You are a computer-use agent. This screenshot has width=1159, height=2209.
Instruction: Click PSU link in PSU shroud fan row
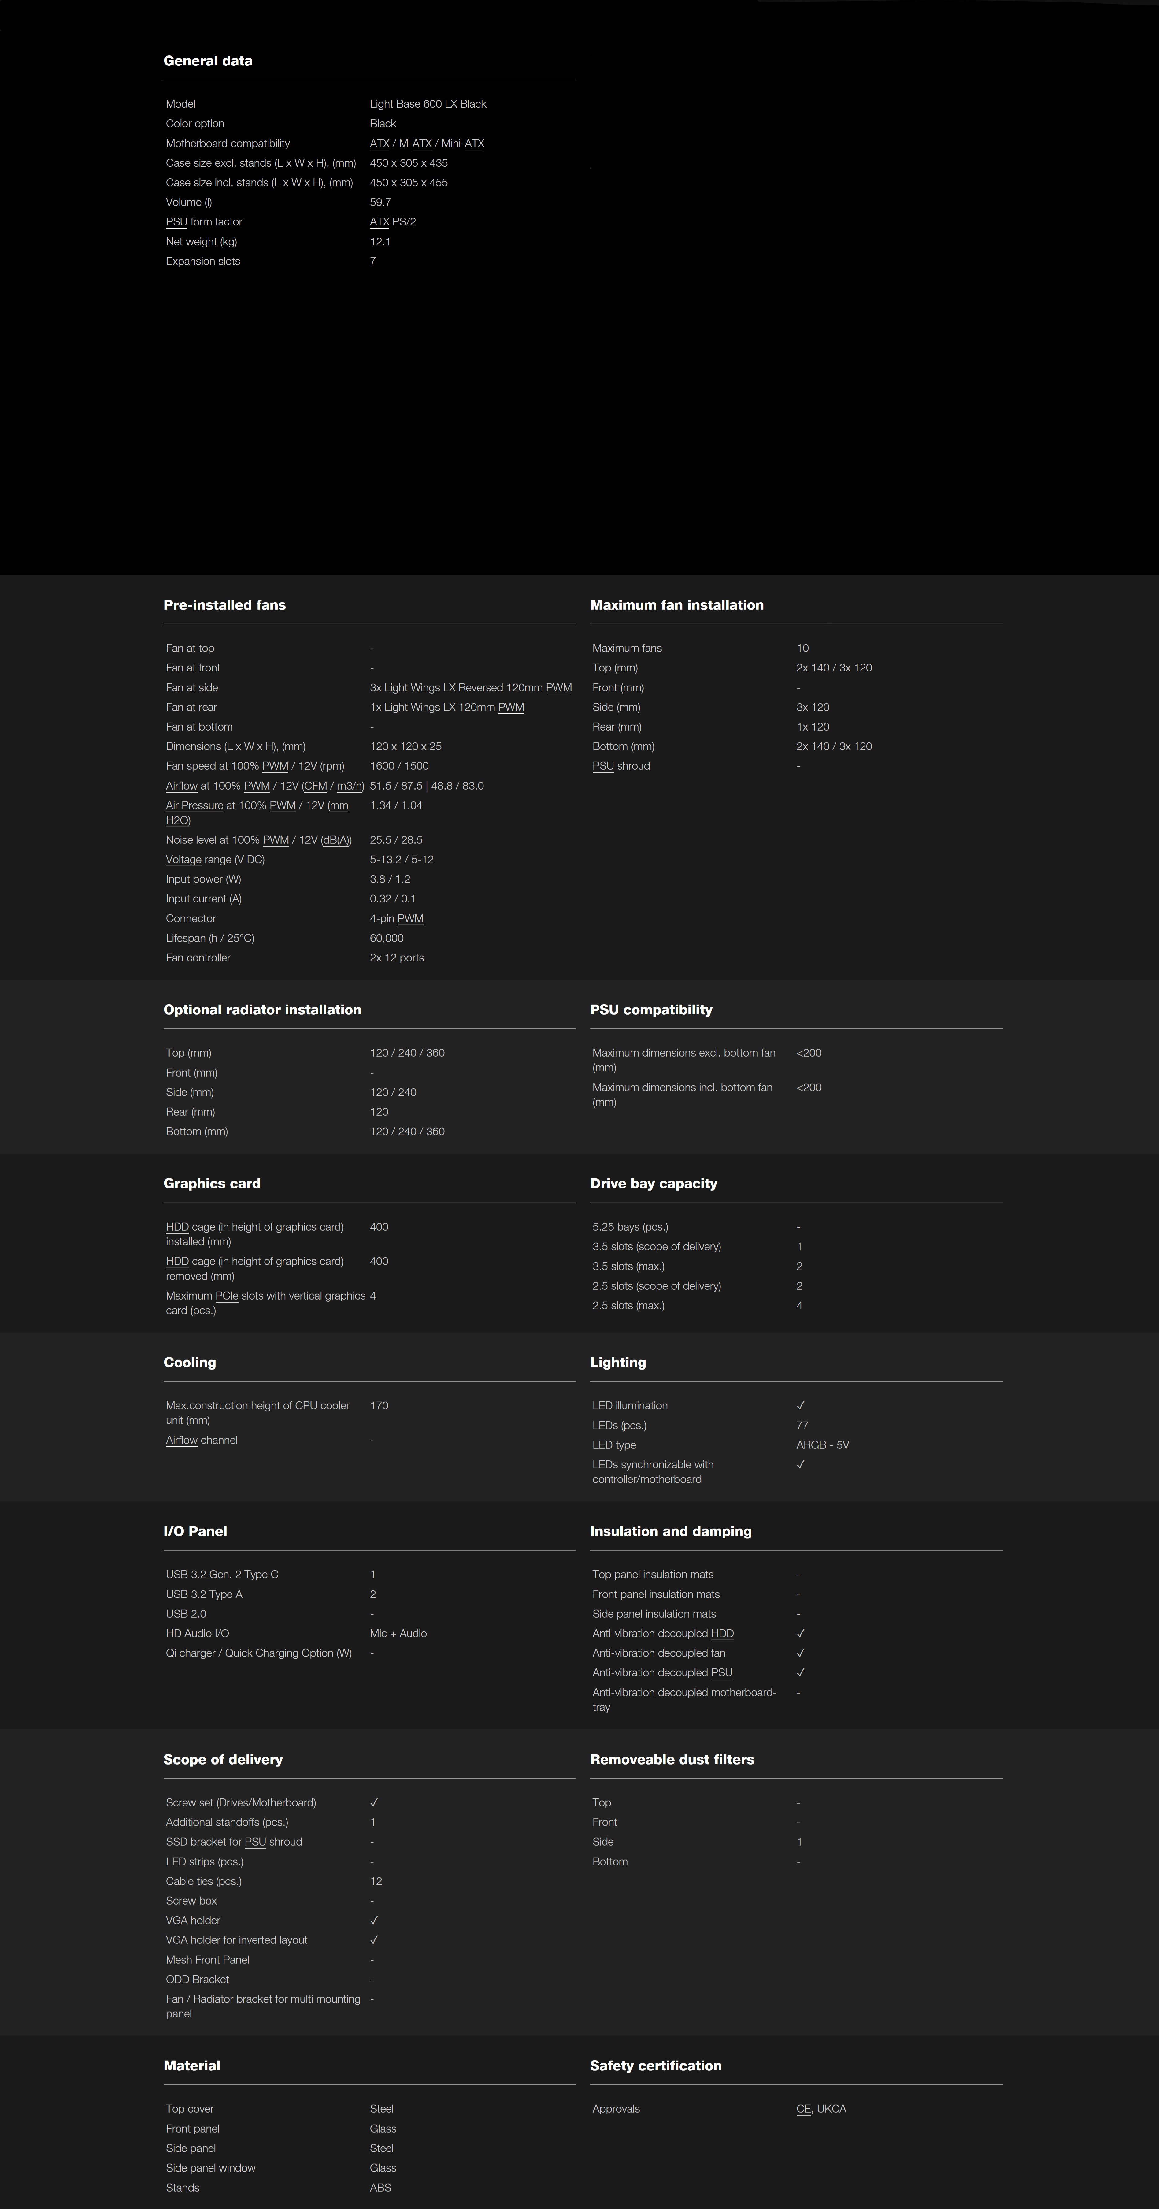click(x=603, y=767)
